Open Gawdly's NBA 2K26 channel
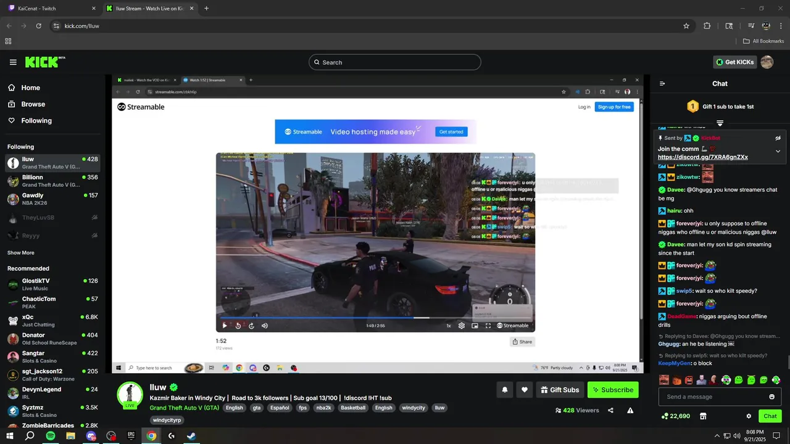 click(x=52, y=199)
